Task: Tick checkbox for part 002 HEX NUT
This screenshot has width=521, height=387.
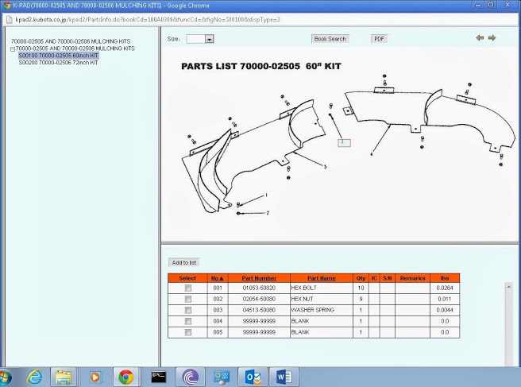Action: (x=188, y=299)
